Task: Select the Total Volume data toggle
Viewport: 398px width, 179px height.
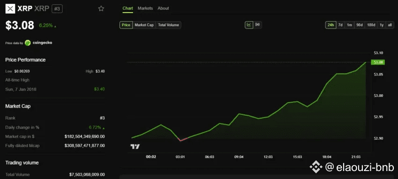Action: tap(168, 25)
